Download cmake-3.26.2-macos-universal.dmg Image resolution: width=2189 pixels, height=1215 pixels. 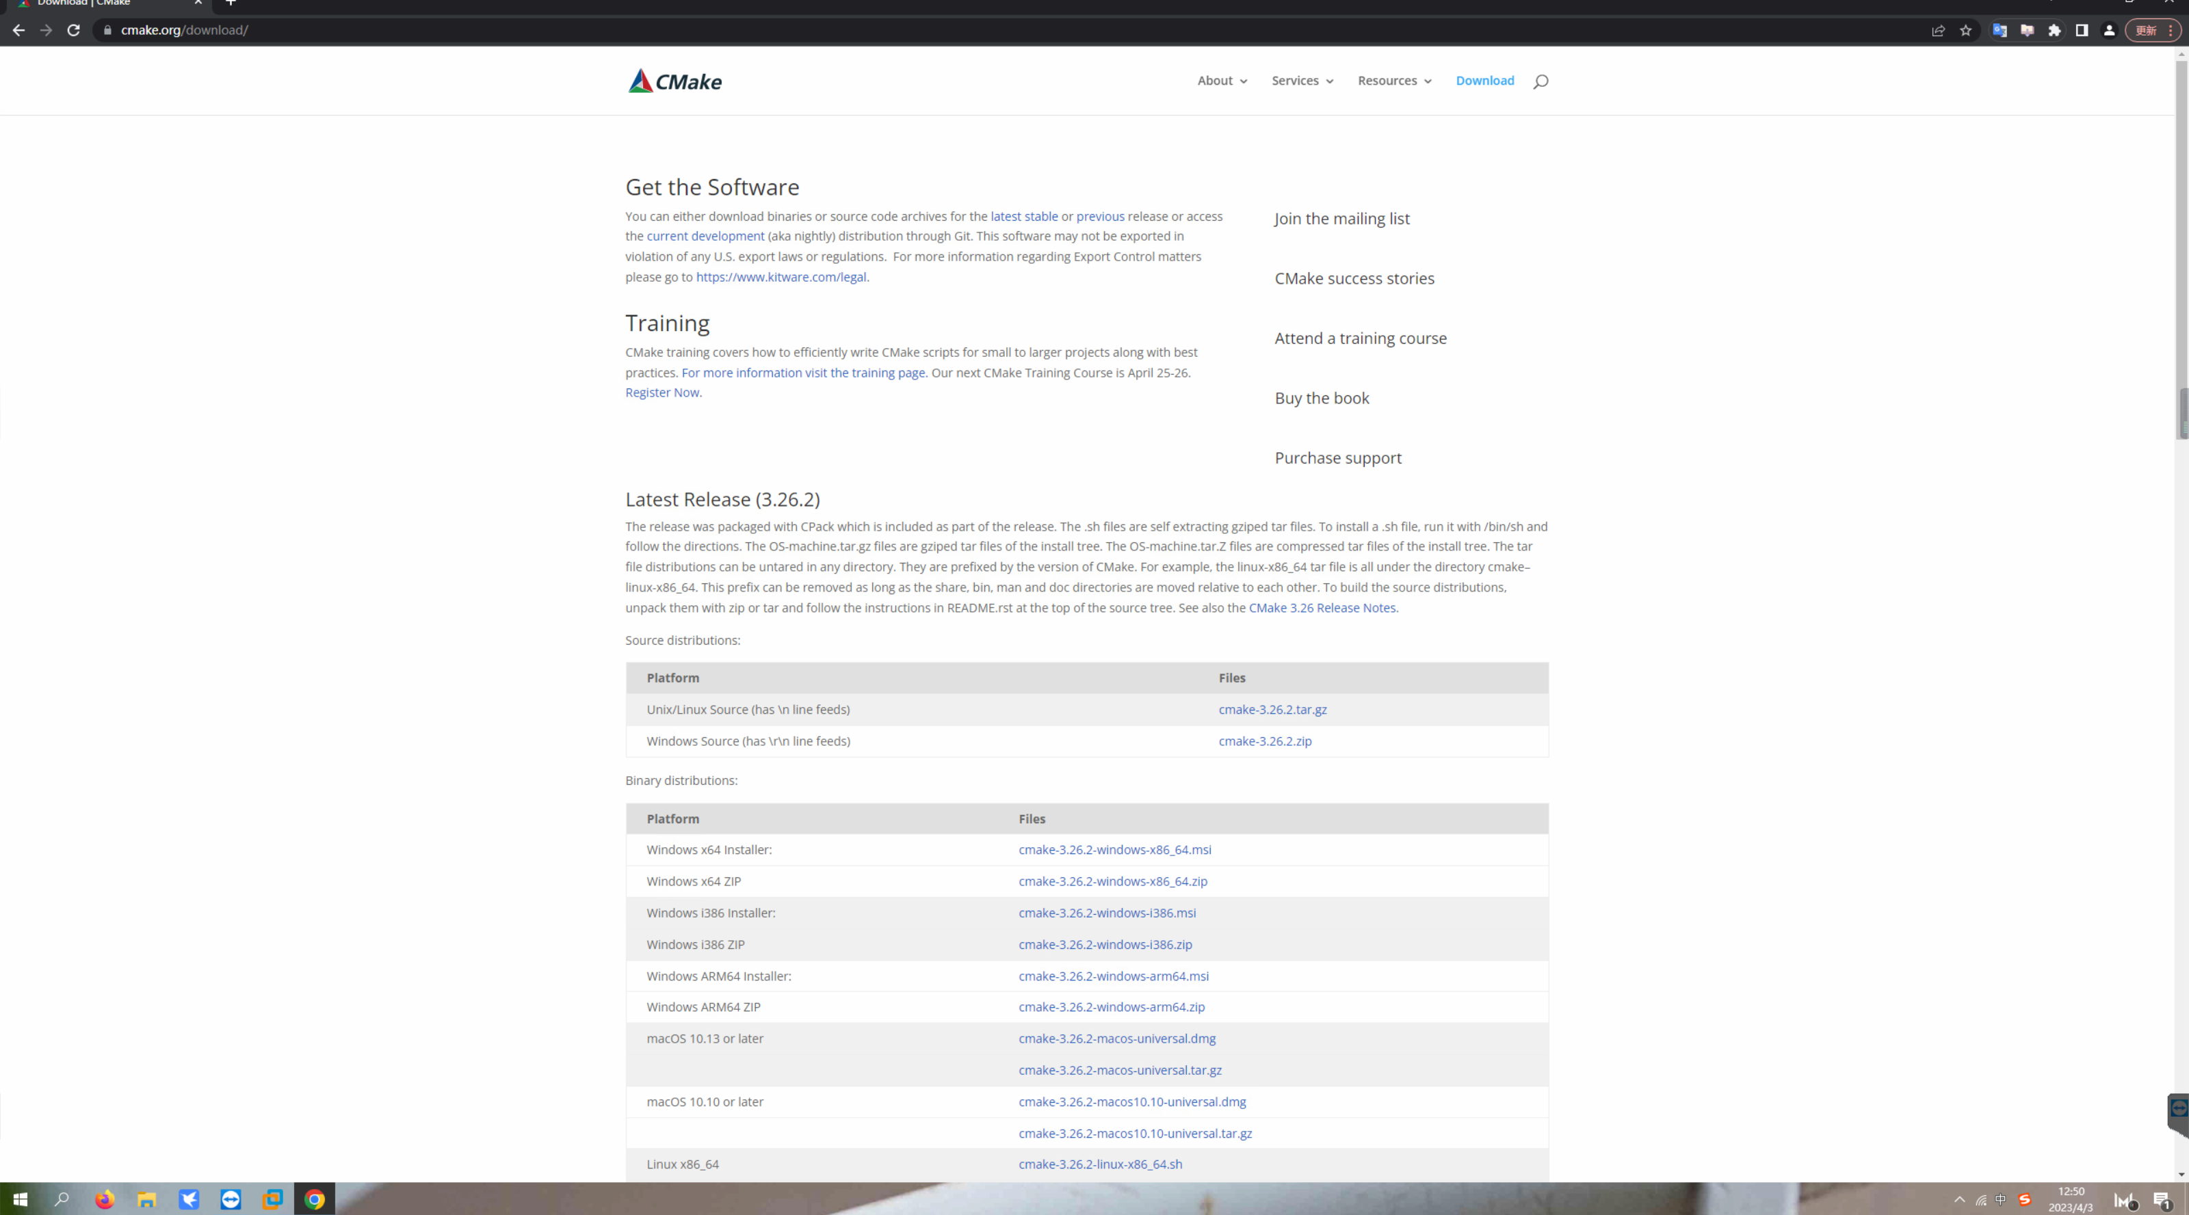tap(1116, 1039)
